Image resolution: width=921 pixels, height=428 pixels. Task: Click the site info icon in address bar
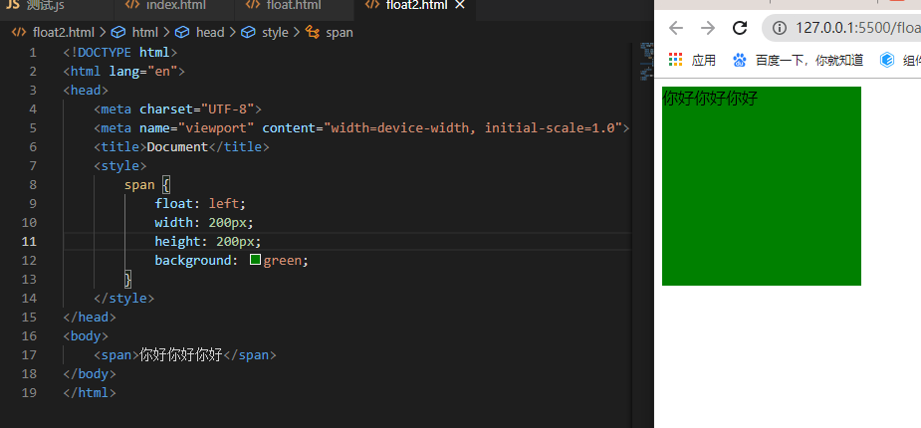pos(779,28)
